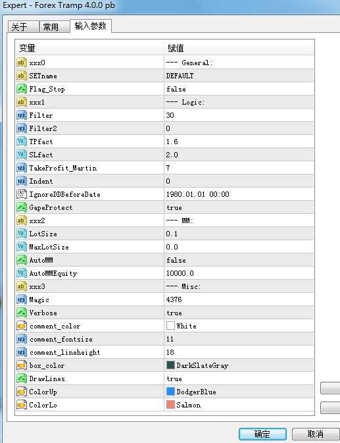Select the boolean icon next to DrawLines
Viewport: 340px width, 443px height.
point(22,378)
